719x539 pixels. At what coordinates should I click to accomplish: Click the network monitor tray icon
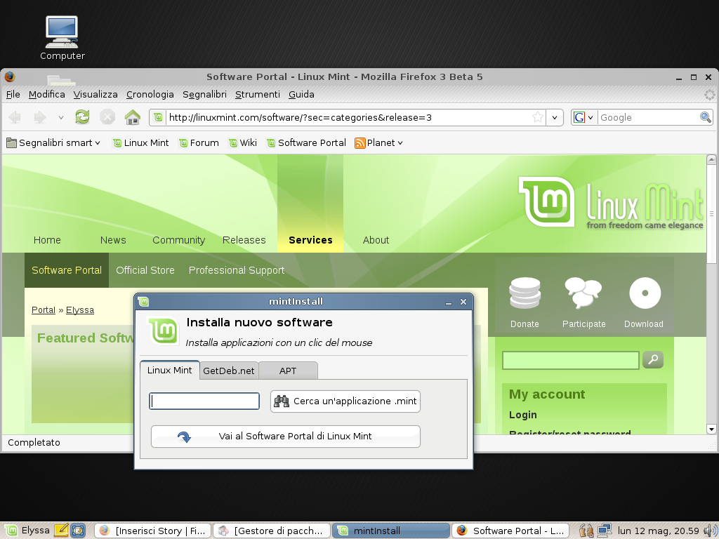(x=604, y=531)
